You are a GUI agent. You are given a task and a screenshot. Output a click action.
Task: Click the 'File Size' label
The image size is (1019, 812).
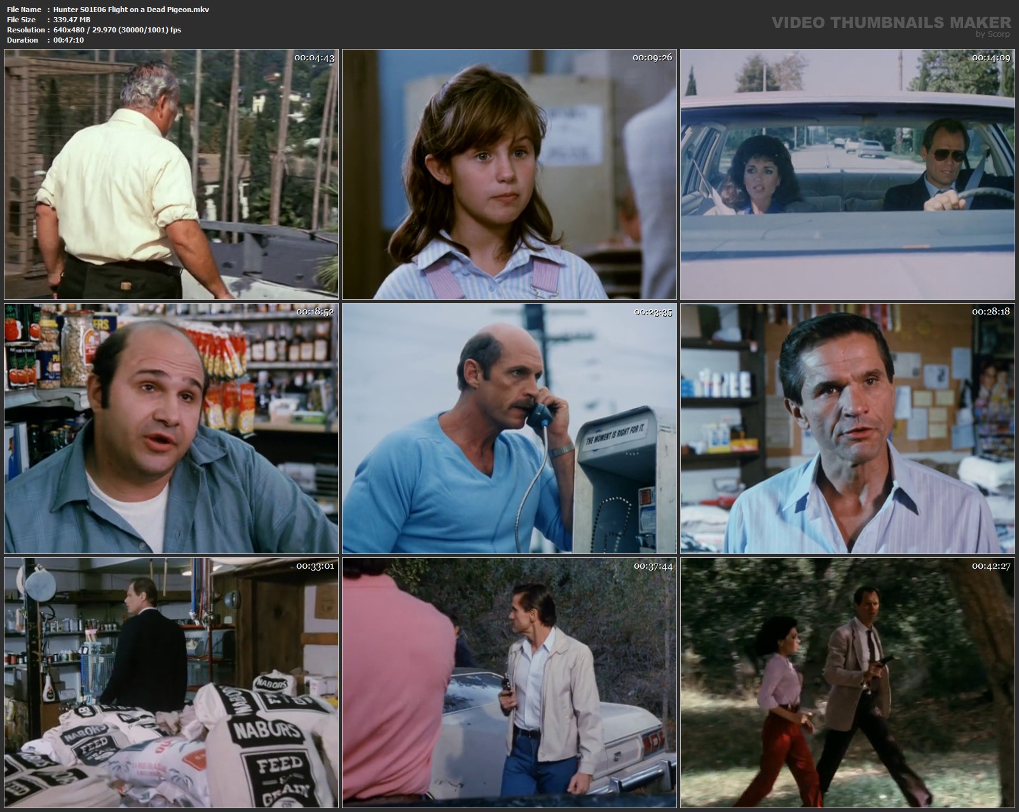pos(21,20)
